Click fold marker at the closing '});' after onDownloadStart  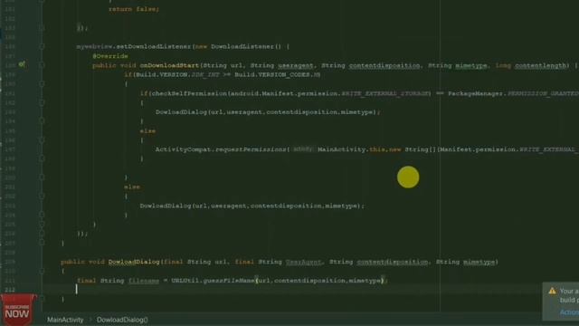[42, 234]
